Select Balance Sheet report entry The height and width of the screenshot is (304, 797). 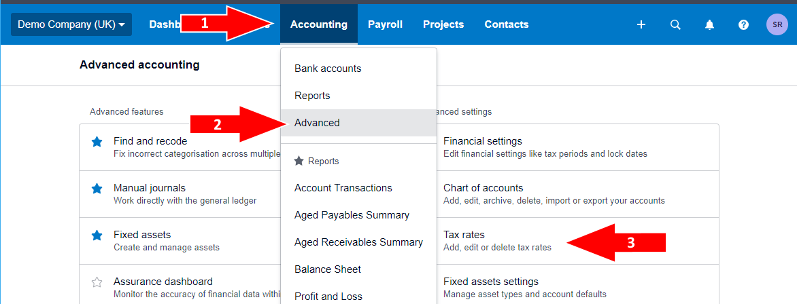pyautogui.click(x=328, y=269)
